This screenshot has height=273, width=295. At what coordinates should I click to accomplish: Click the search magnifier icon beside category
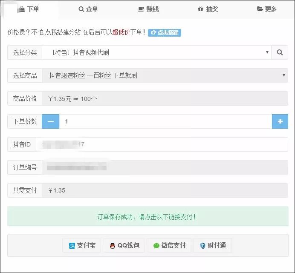tap(280, 52)
